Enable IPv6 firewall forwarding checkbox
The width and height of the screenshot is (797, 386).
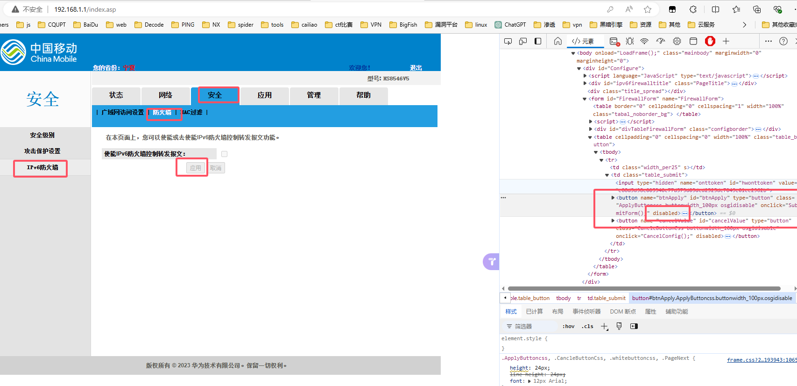pos(224,154)
